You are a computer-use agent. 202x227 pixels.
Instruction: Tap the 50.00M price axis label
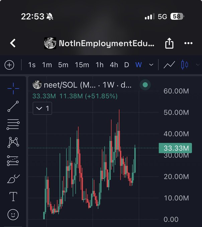click(176, 112)
